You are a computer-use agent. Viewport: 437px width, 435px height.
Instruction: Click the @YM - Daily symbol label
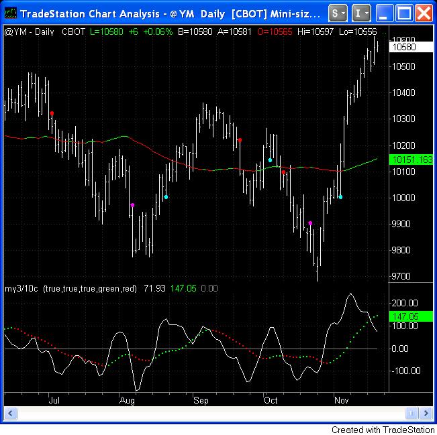coord(30,32)
